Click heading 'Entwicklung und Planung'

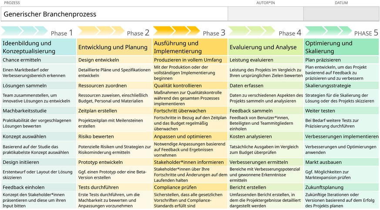click(114, 47)
